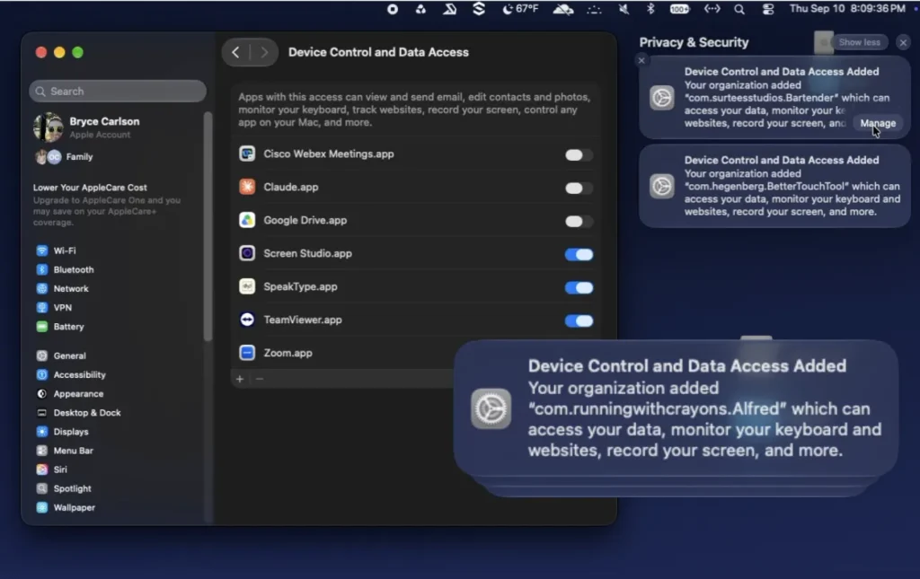The height and width of the screenshot is (579, 920).
Task: Click the 67°F weather menu bar item
Action: click(x=520, y=9)
